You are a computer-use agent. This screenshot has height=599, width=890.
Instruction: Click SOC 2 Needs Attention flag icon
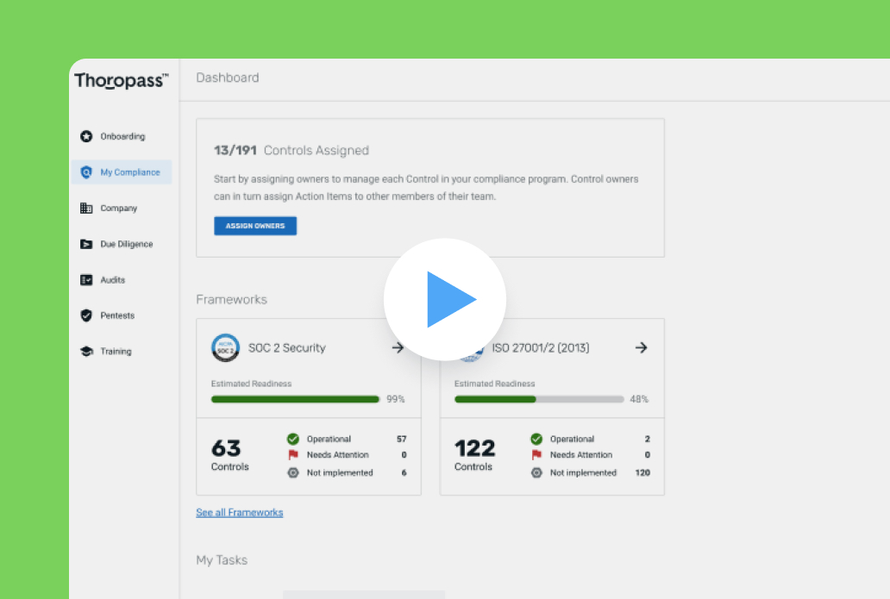(x=293, y=455)
